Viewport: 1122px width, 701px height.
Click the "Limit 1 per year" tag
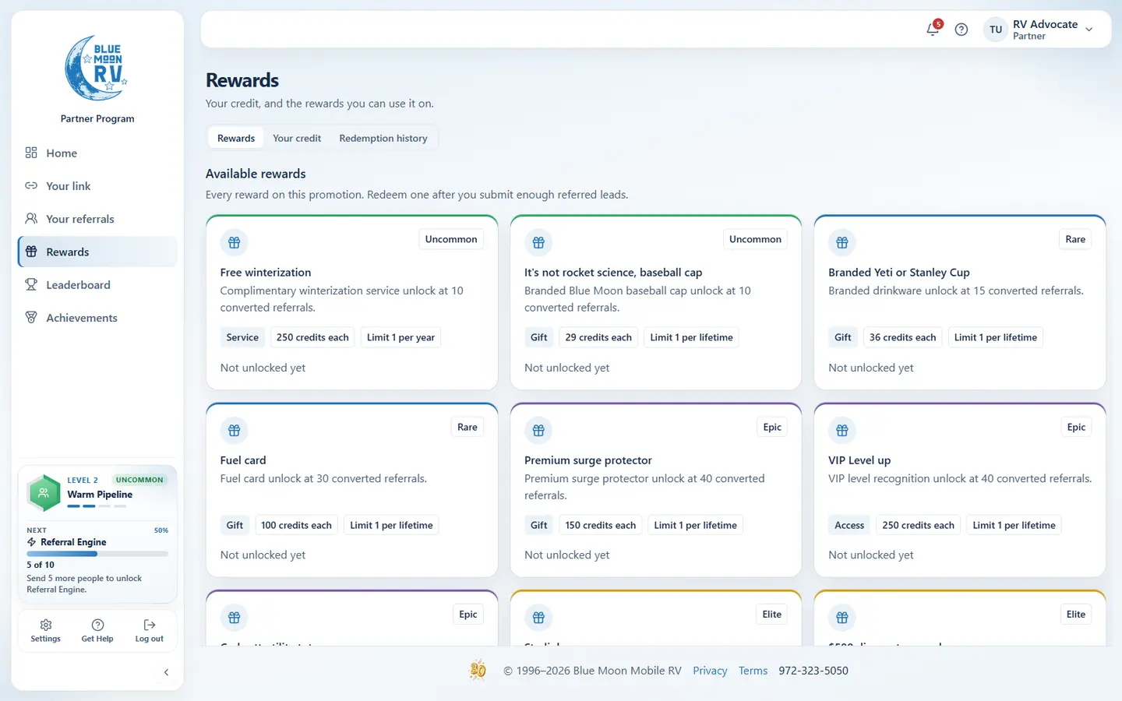coord(400,337)
